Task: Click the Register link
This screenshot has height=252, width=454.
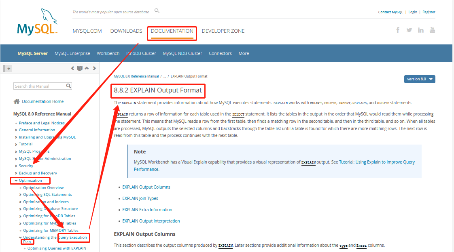Action: [429, 12]
